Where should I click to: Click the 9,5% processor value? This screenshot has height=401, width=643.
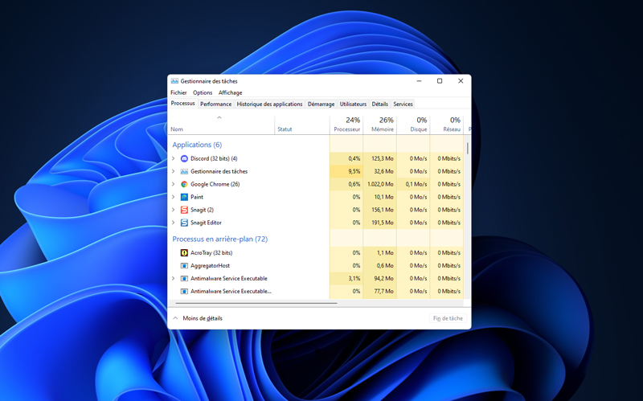pyautogui.click(x=354, y=171)
